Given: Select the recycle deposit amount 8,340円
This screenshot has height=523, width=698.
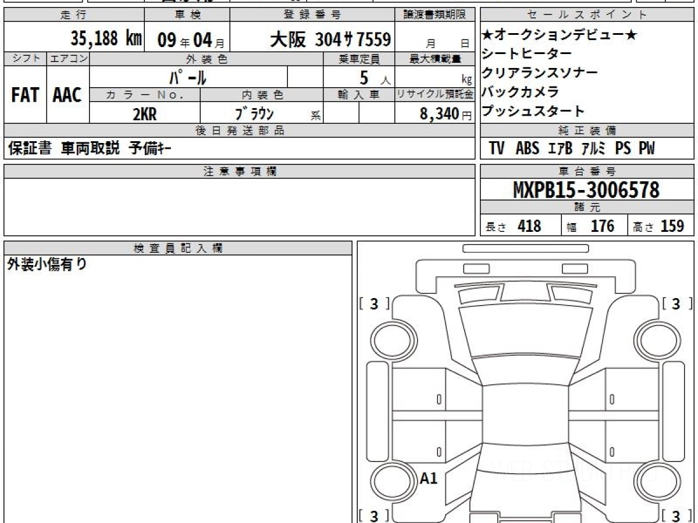Looking at the screenshot, I should coord(446,114).
